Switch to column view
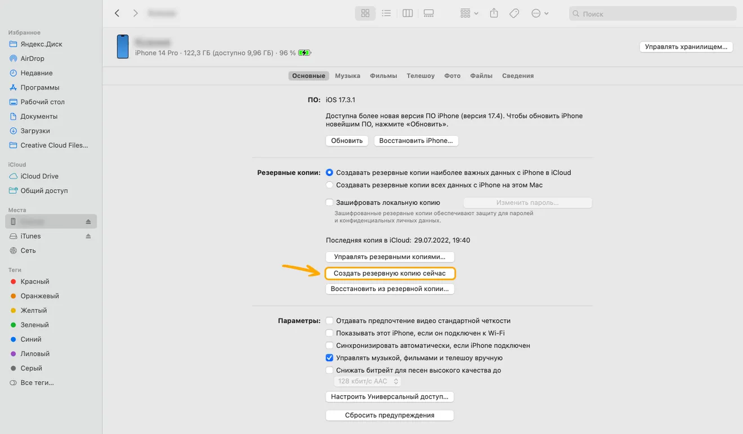This screenshot has height=434, width=743. 408,13
